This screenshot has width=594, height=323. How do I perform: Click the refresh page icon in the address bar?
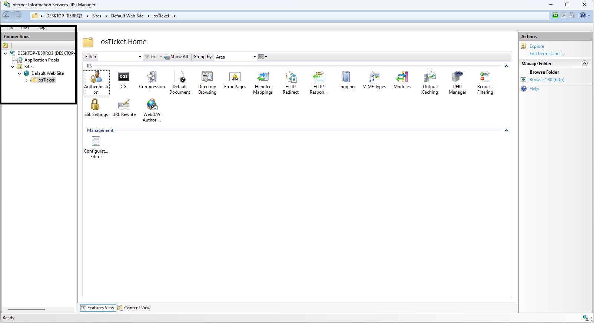pos(555,16)
